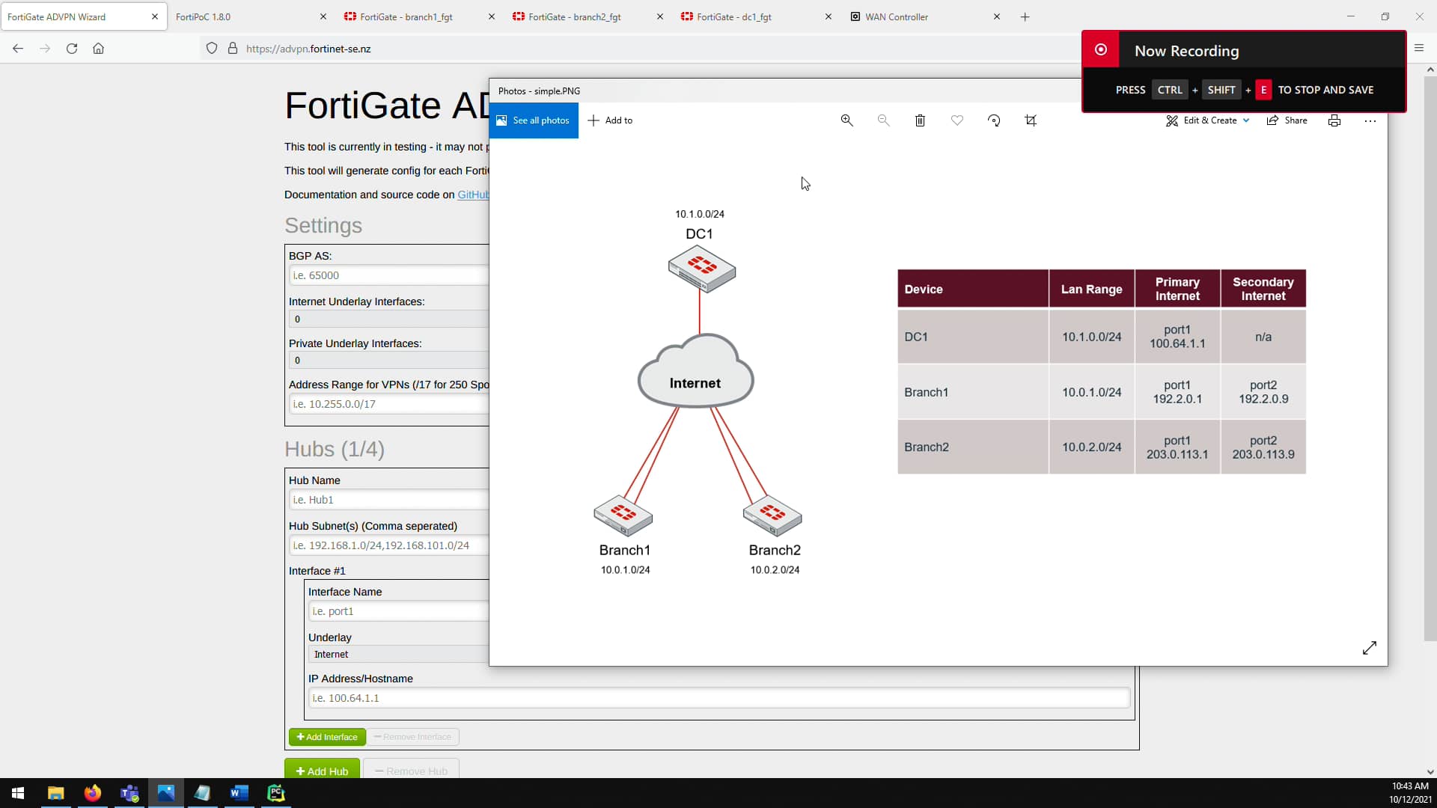This screenshot has height=808, width=1437.
Task: Print the photo
Action: pos(1334,120)
